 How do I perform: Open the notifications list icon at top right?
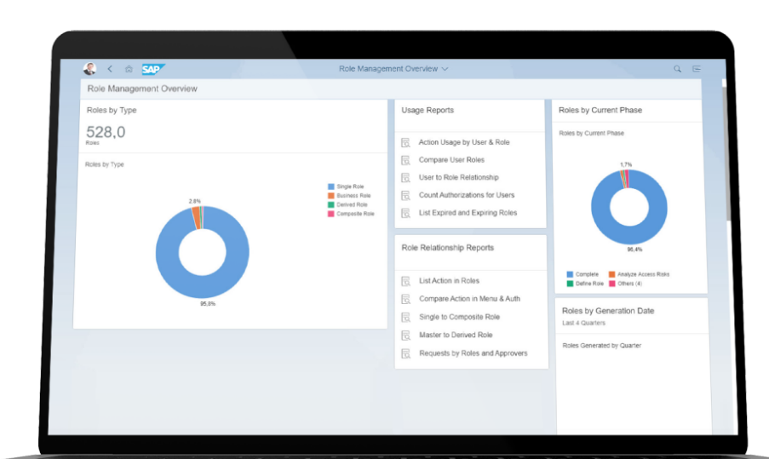[697, 69]
